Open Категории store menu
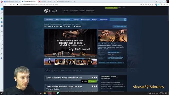Image resolution: width=169 pixels, height=95 pixels. [76, 20]
